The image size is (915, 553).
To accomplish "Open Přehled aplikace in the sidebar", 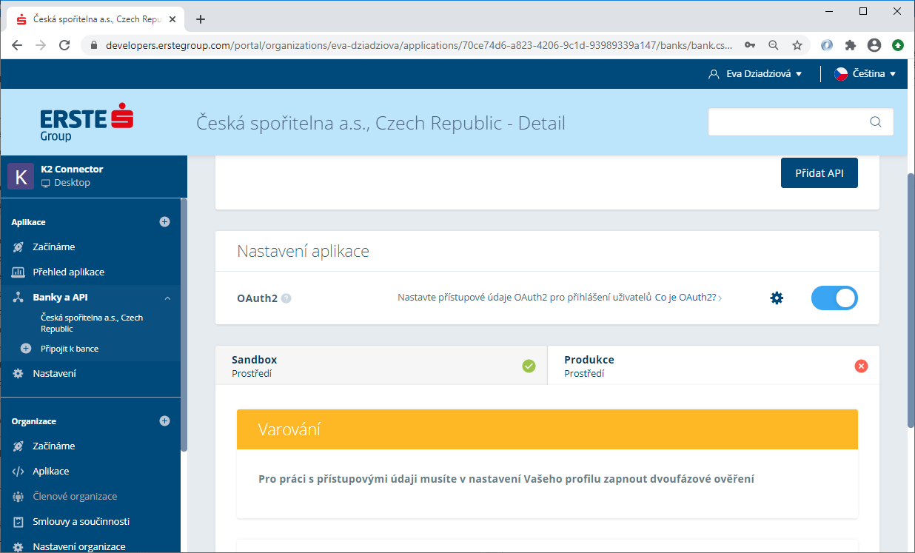I will 68,272.
